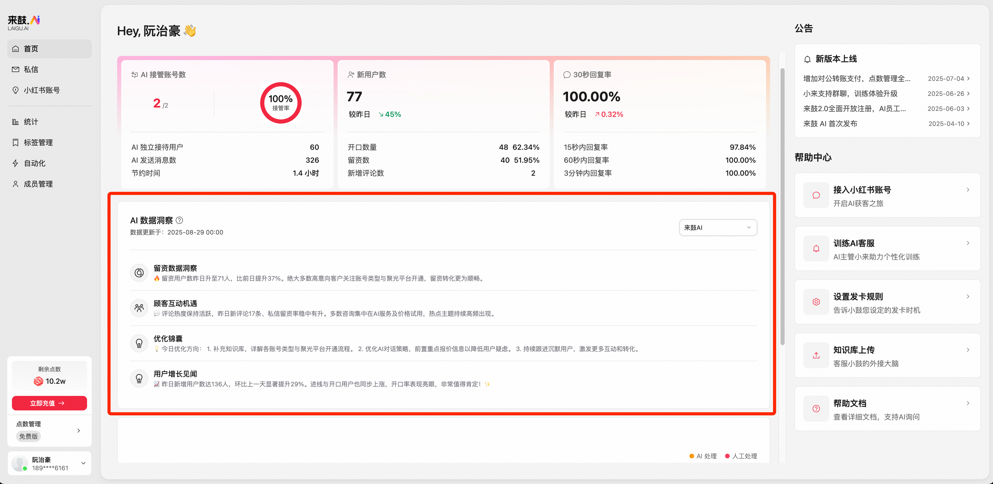Select 自动化 in the sidebar
This screenshot has width=993, height=484.
(35, 163)
